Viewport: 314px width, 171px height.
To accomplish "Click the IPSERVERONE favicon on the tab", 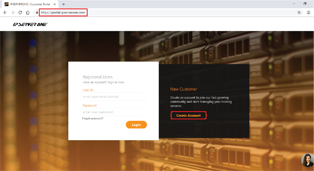I will [x=6, y=4].
